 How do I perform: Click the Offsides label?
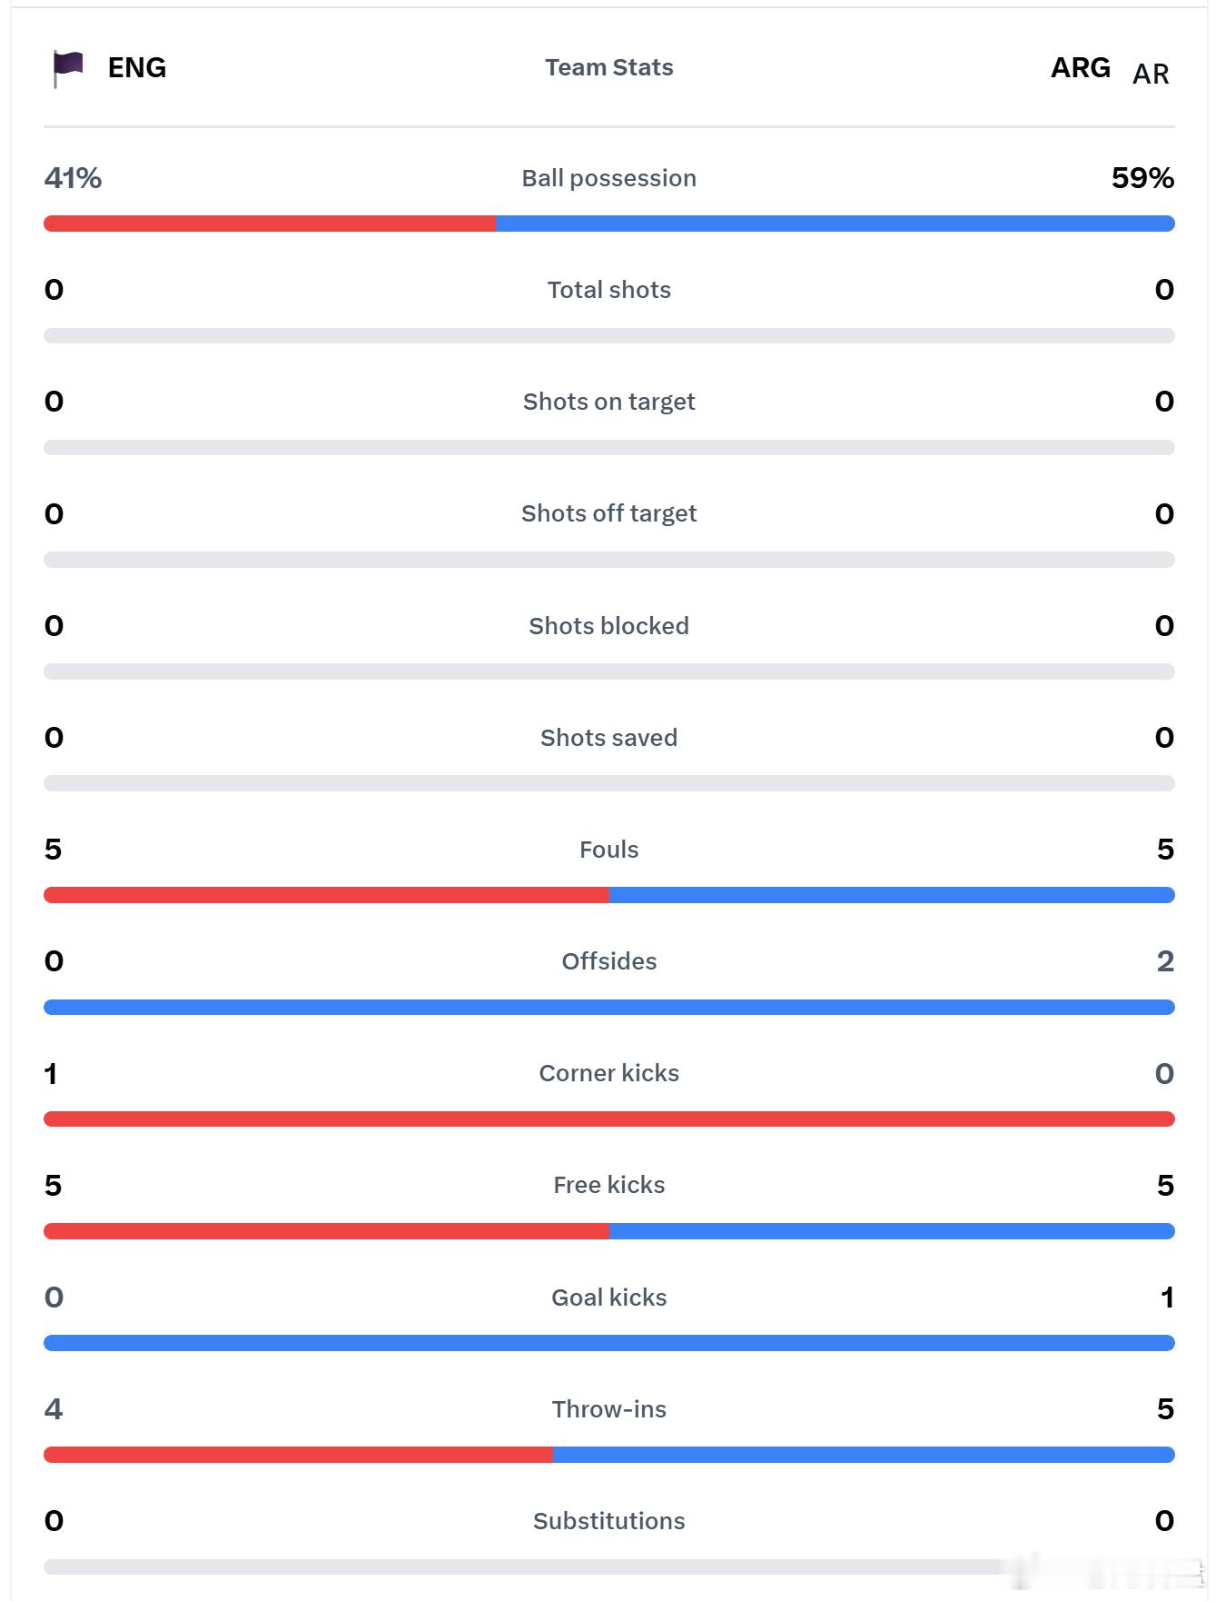point(609,961)
